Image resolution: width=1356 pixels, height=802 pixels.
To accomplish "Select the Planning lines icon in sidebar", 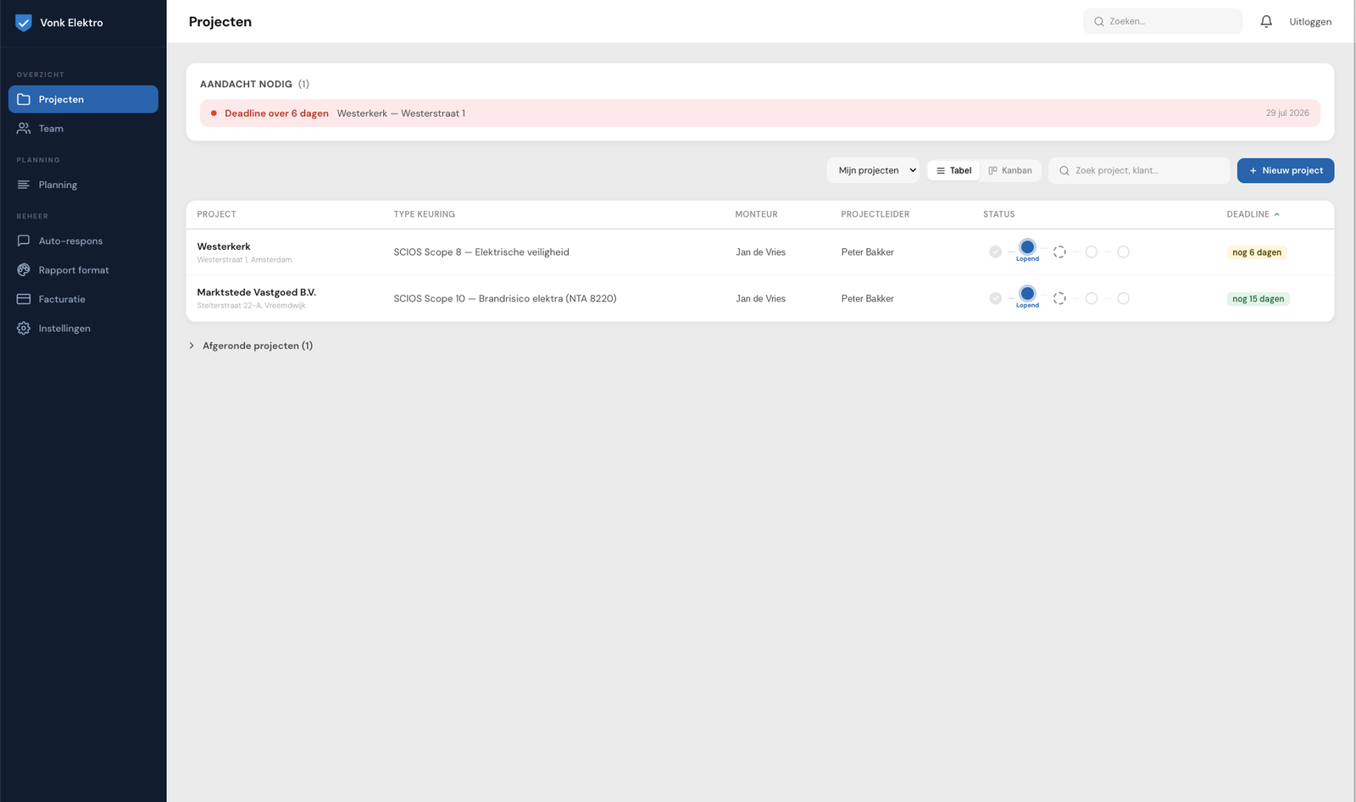I will [24, 185].
